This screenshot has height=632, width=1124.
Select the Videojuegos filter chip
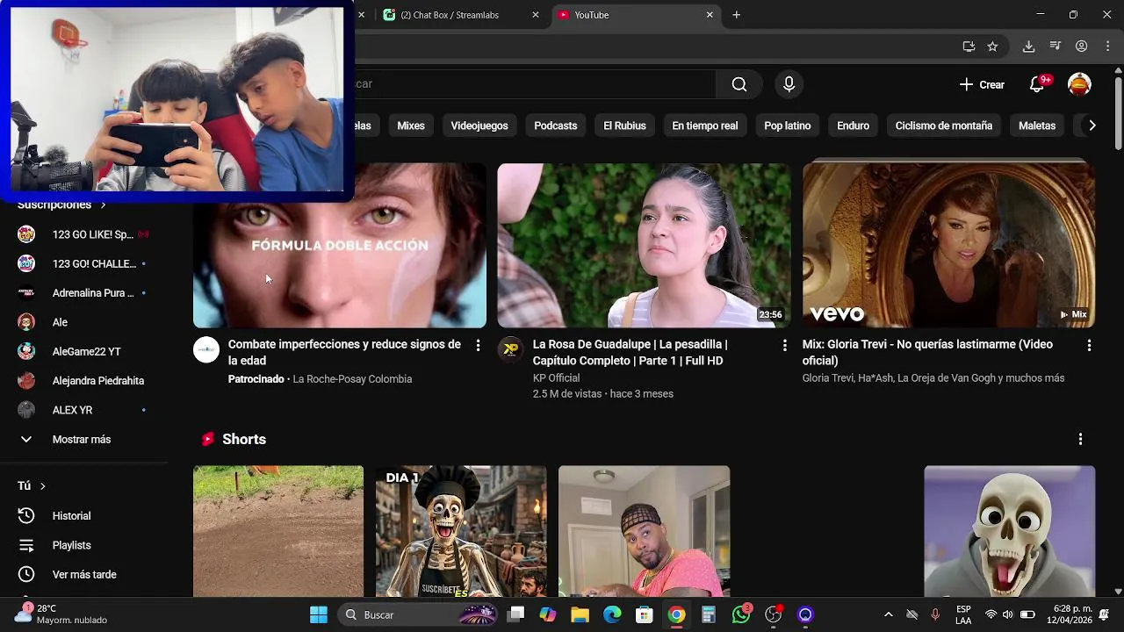click(479, 126)
